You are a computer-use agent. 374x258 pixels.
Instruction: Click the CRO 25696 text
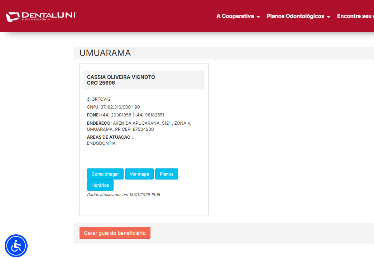[101, 83]
